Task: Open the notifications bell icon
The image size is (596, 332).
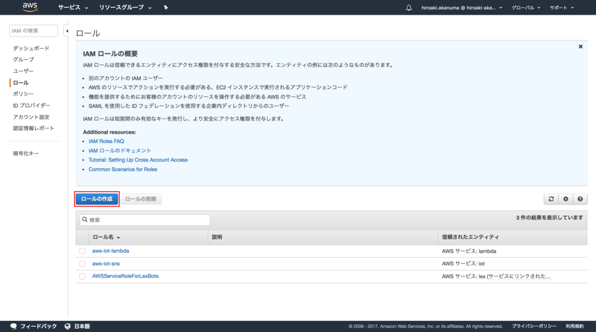Action: [x=409, y=8]
